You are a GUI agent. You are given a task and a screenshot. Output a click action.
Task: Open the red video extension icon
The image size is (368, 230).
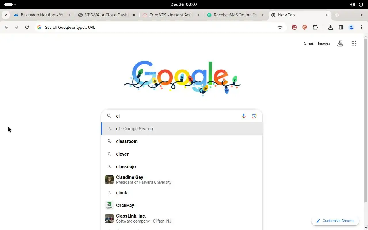[294, 27]
